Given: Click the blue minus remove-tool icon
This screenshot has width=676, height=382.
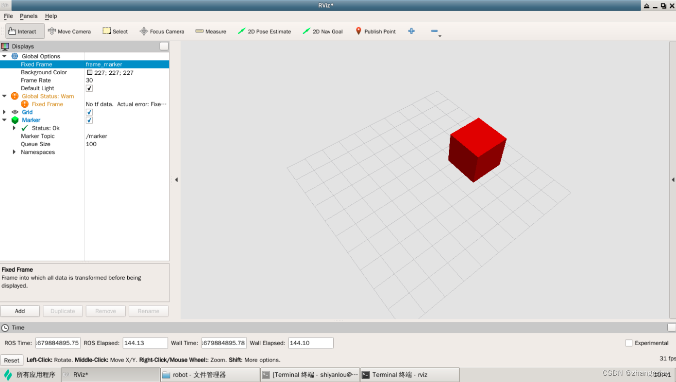Looking at the screenshot, I should point(434,31).
